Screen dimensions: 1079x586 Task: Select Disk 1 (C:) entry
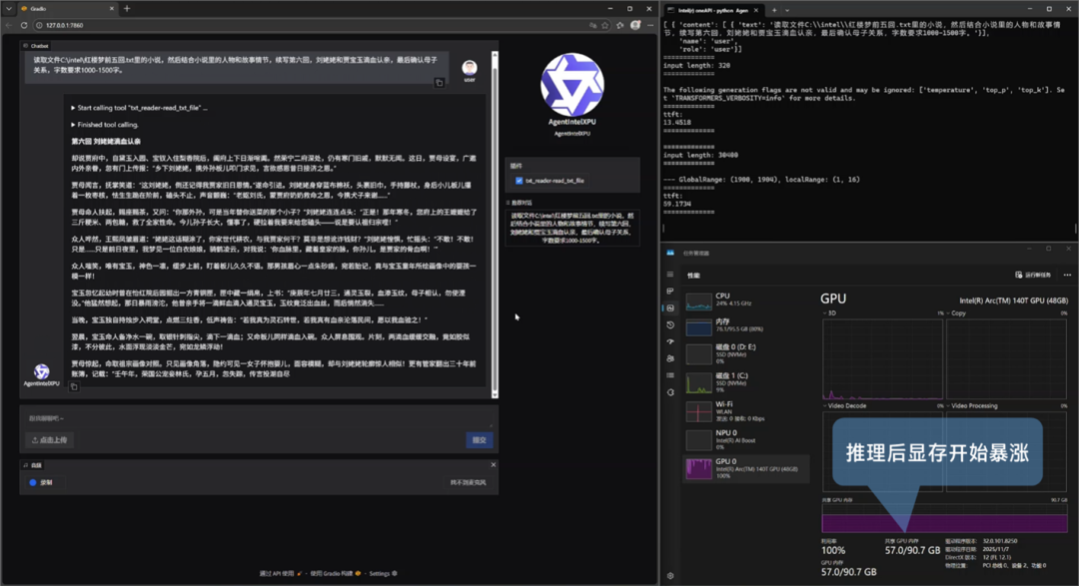(746, 382)
